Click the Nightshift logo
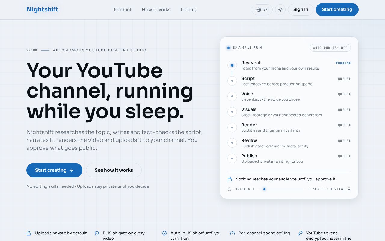Viewport: 385px width, 241px height. click(42, 9)
